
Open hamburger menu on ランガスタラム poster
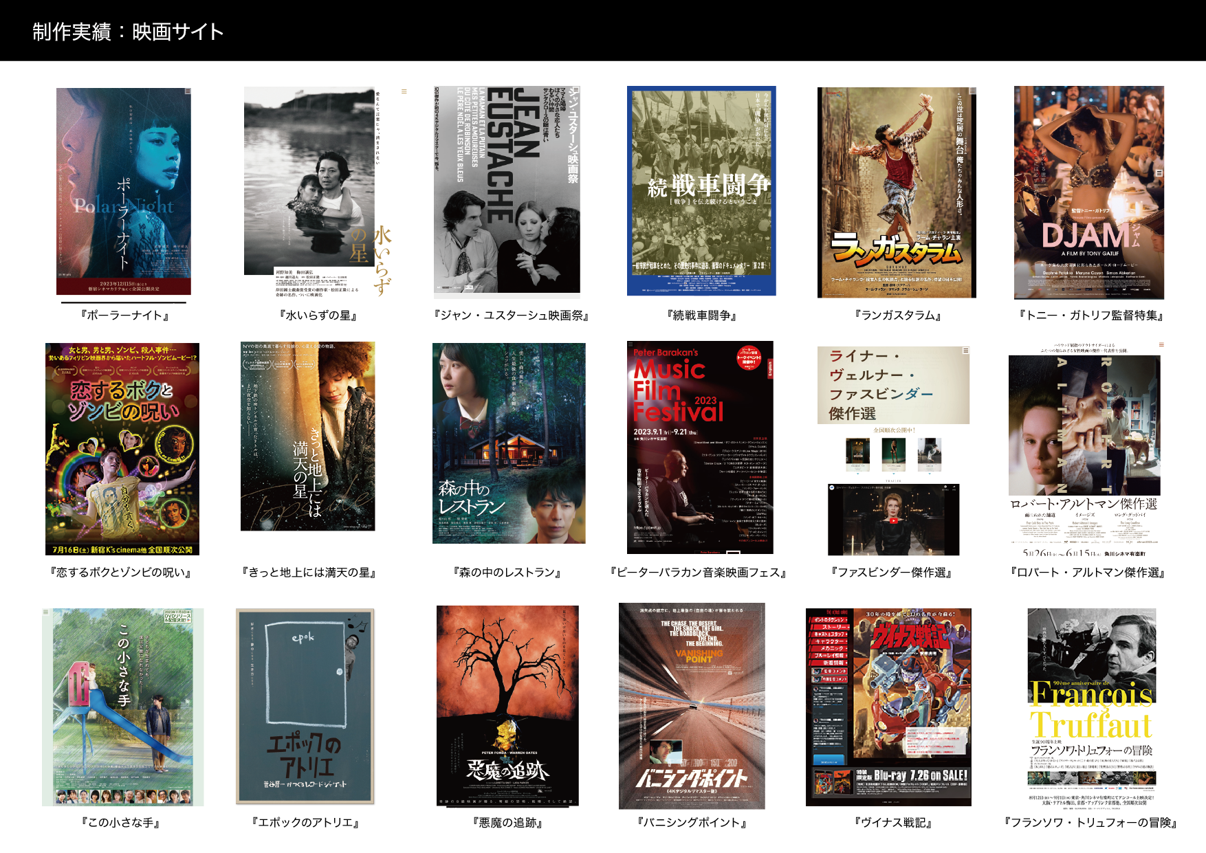(x=972, y=91)
